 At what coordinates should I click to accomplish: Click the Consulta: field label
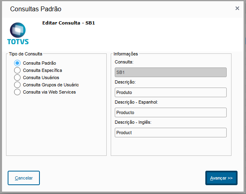click(124, 62)
